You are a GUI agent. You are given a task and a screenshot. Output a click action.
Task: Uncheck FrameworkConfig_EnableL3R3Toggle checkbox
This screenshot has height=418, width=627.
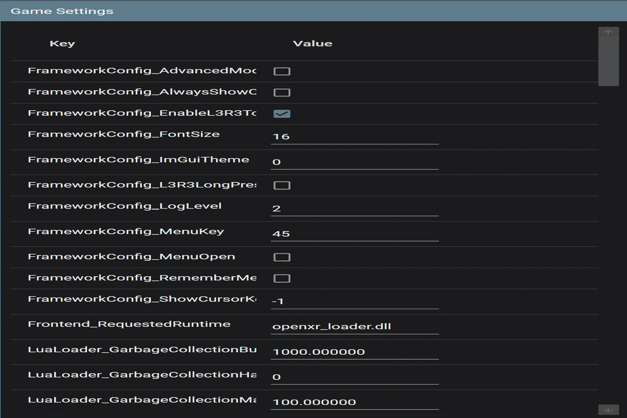tap(282, 114)
